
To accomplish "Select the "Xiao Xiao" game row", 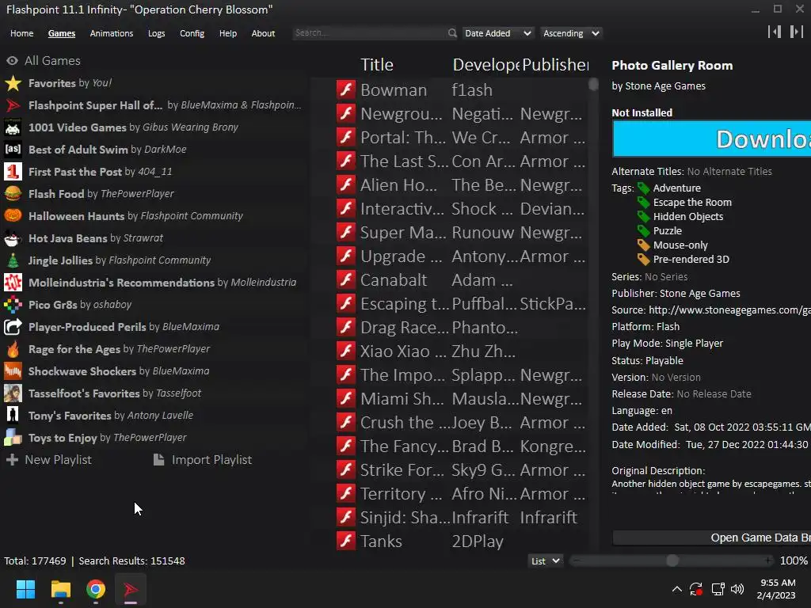I will 460,351.
